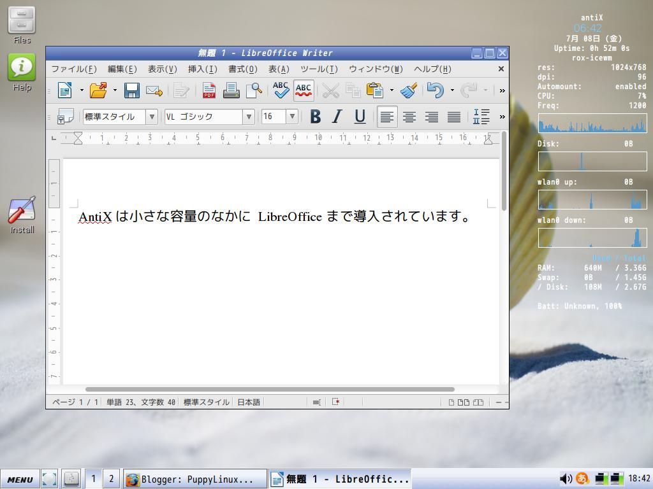This screenshot has height=489, width=653.
Task: Open the ウィンドウ(W) menu
Action: 376,69
